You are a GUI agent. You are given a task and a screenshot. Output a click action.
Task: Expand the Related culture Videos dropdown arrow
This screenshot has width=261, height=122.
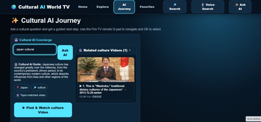tap(130, 50)
